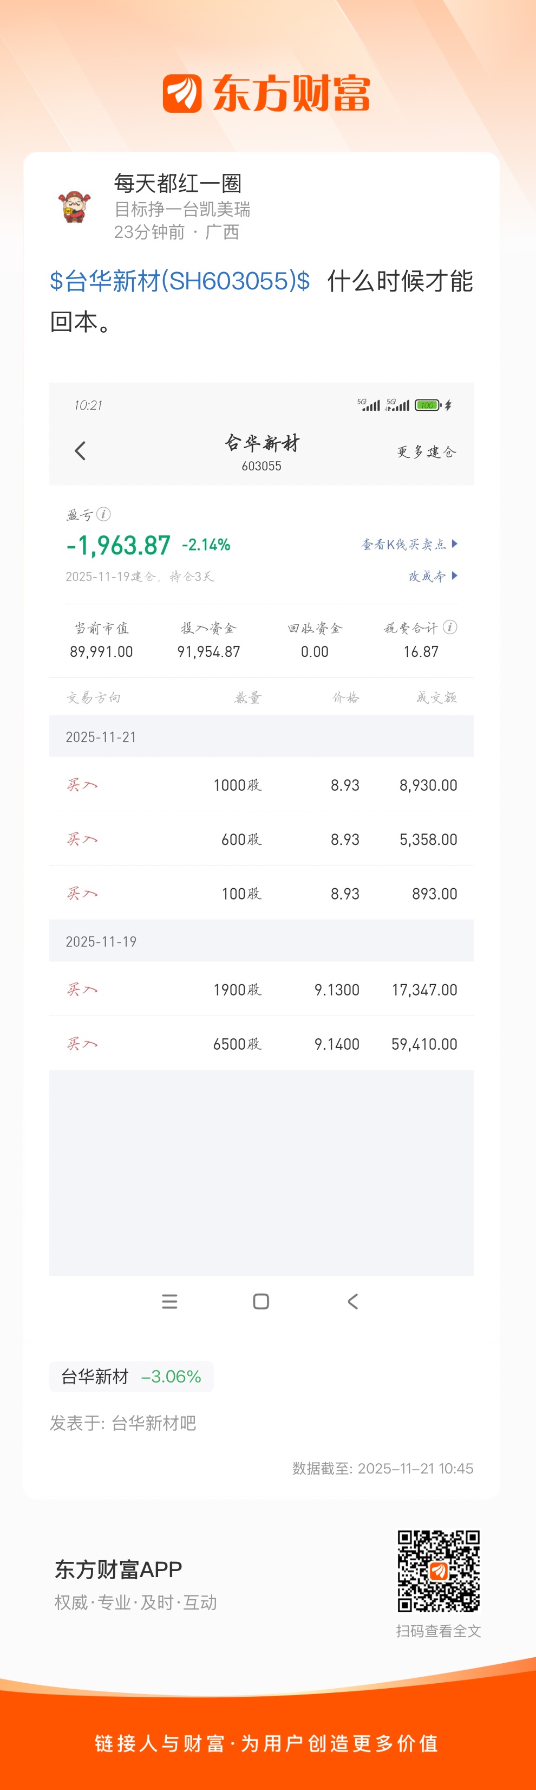Open the user avatar of 每天都红一圈
This screenshot has height=1790, width=536.
pos(74,206)
